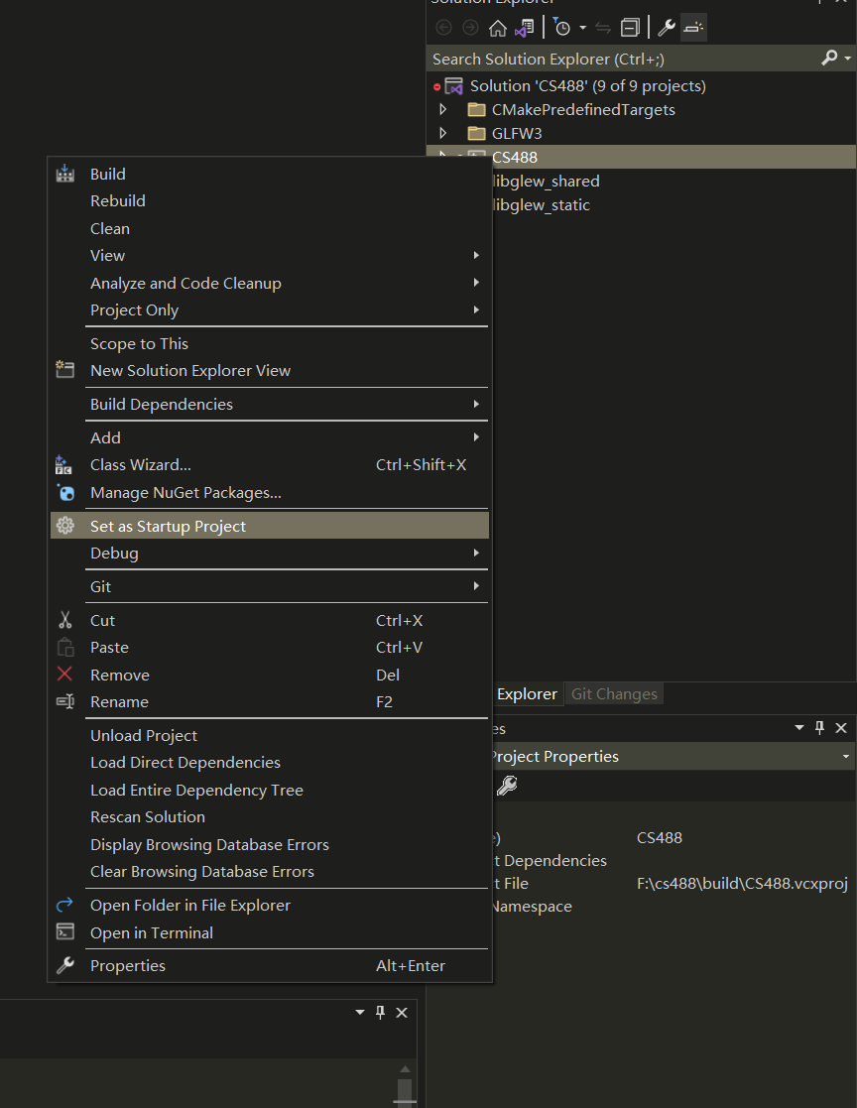This screenshot has height=1108, width=857.
Task: Expand the Project Only submenu
Action: (270, 309)
